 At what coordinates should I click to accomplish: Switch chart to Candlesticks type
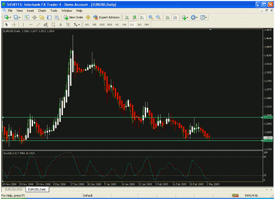[x=135, y=17]
